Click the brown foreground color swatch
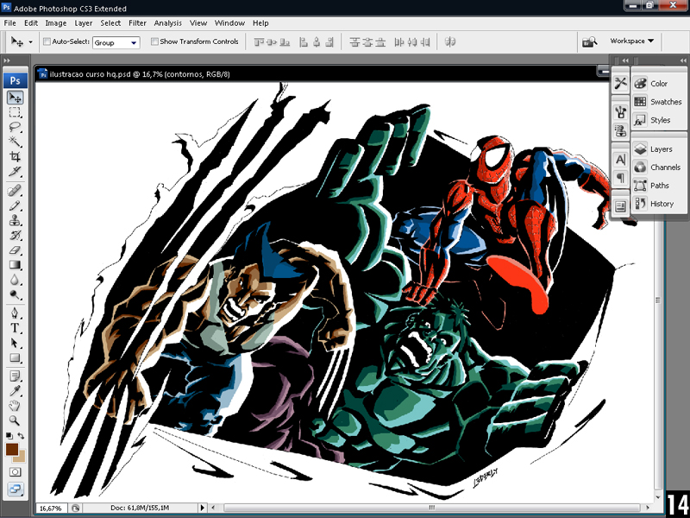The image size is (690, 518). point(12,450)
